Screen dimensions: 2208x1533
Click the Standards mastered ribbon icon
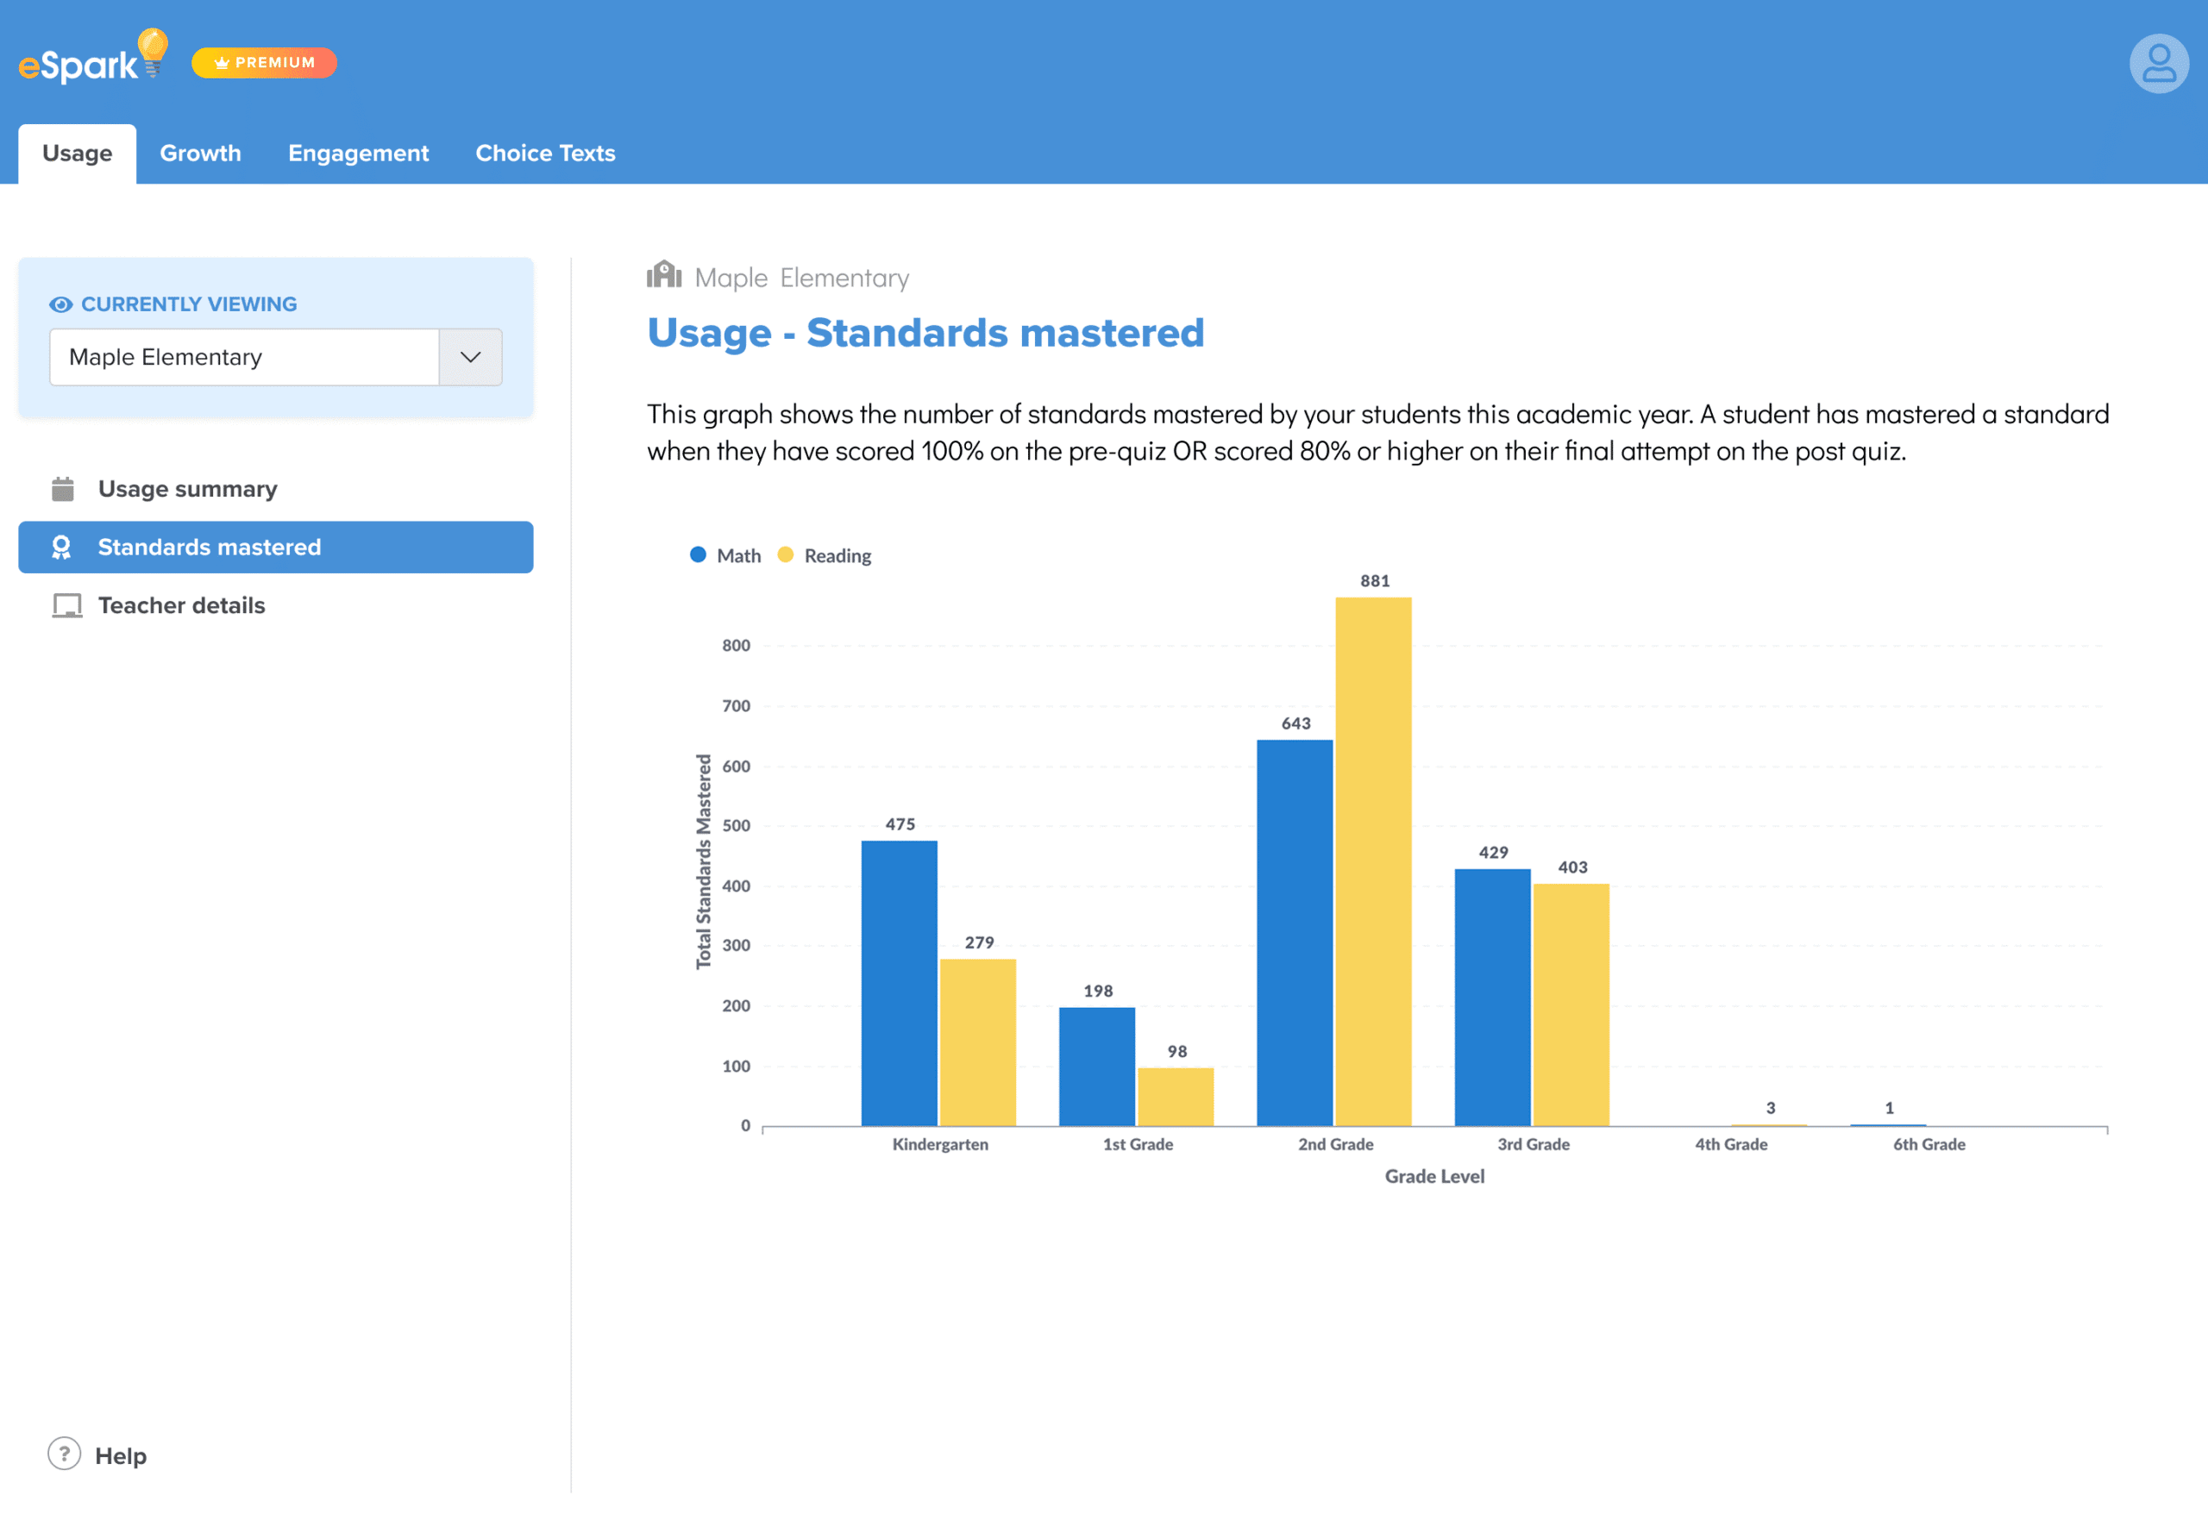click(x=61, y=547)
